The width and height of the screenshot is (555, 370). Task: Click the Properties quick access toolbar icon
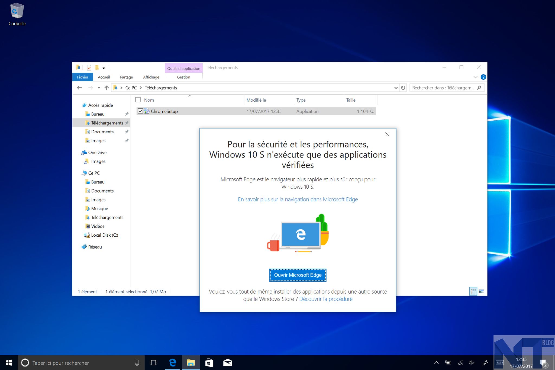tap(89, 67)
